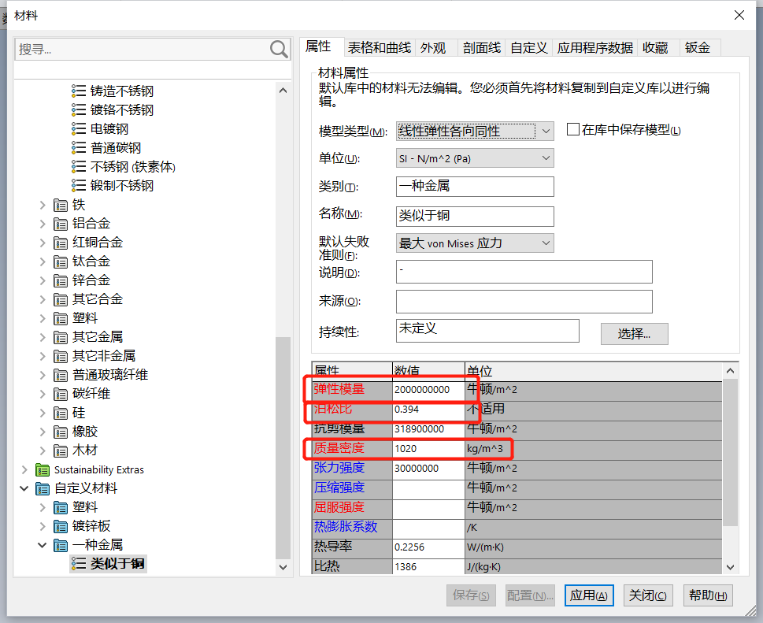Collapse the 自定义材料 node
The width and height of the screenshot is (763, 623).
pyautogui.click(x=24, y=488)
